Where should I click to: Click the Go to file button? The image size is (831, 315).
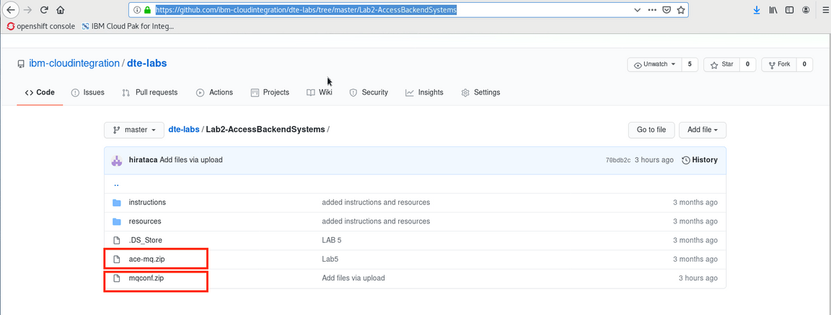(x=651, y=130)
